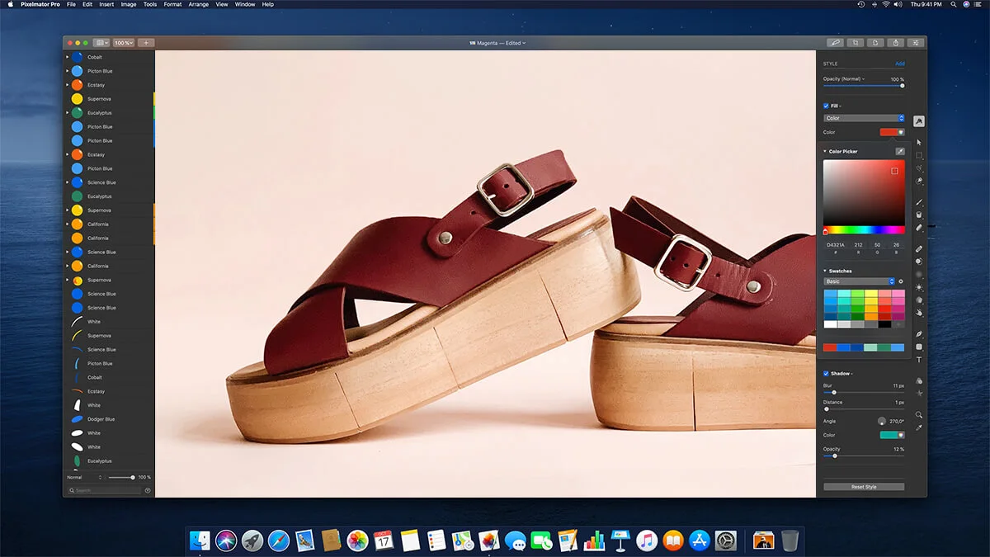This screenshot has width=990, height=557.
Task: Collapse the Color Picker section disclosure triangle
Action: (824, 151)
